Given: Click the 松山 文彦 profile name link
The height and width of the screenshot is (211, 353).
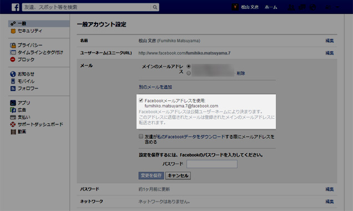Looking at the screenshot, I should point(250,7).
